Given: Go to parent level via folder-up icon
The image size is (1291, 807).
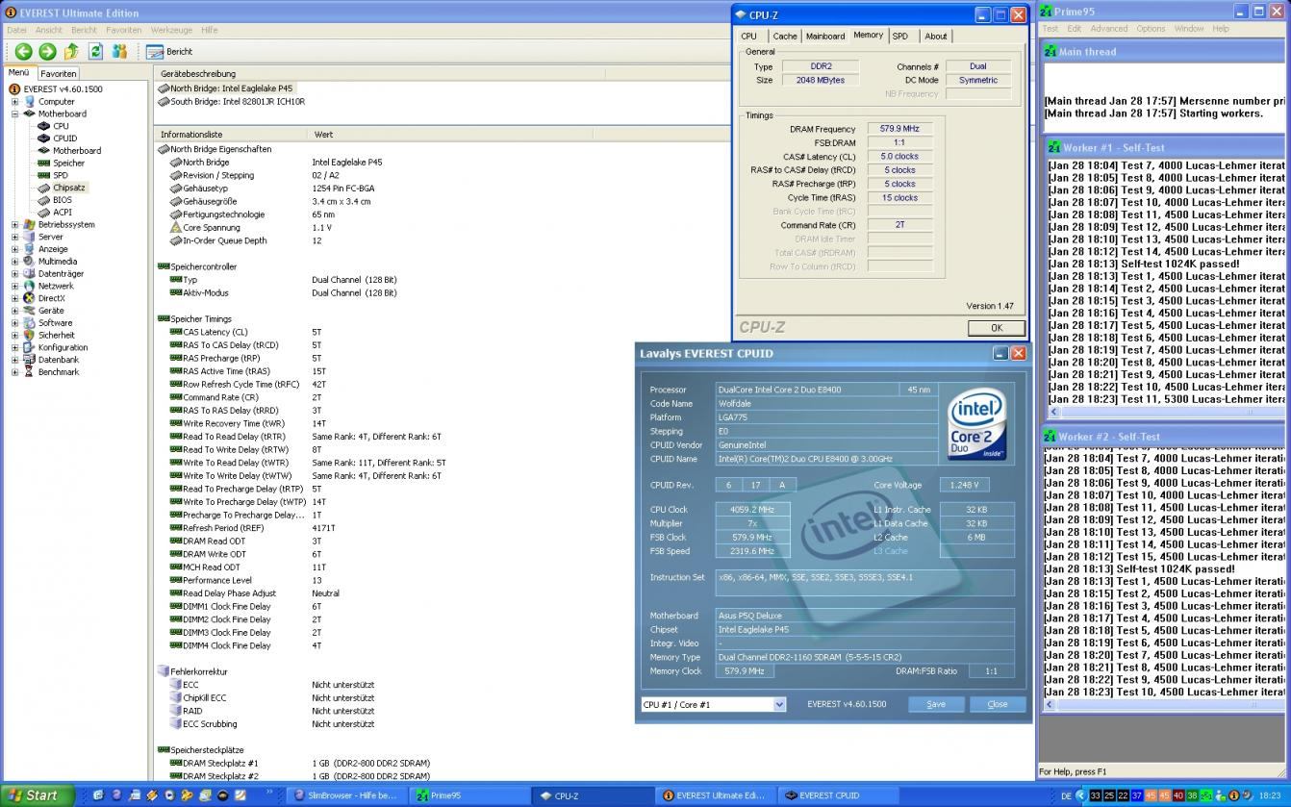Looking at the screenshot, I should (x=71, y=51).
